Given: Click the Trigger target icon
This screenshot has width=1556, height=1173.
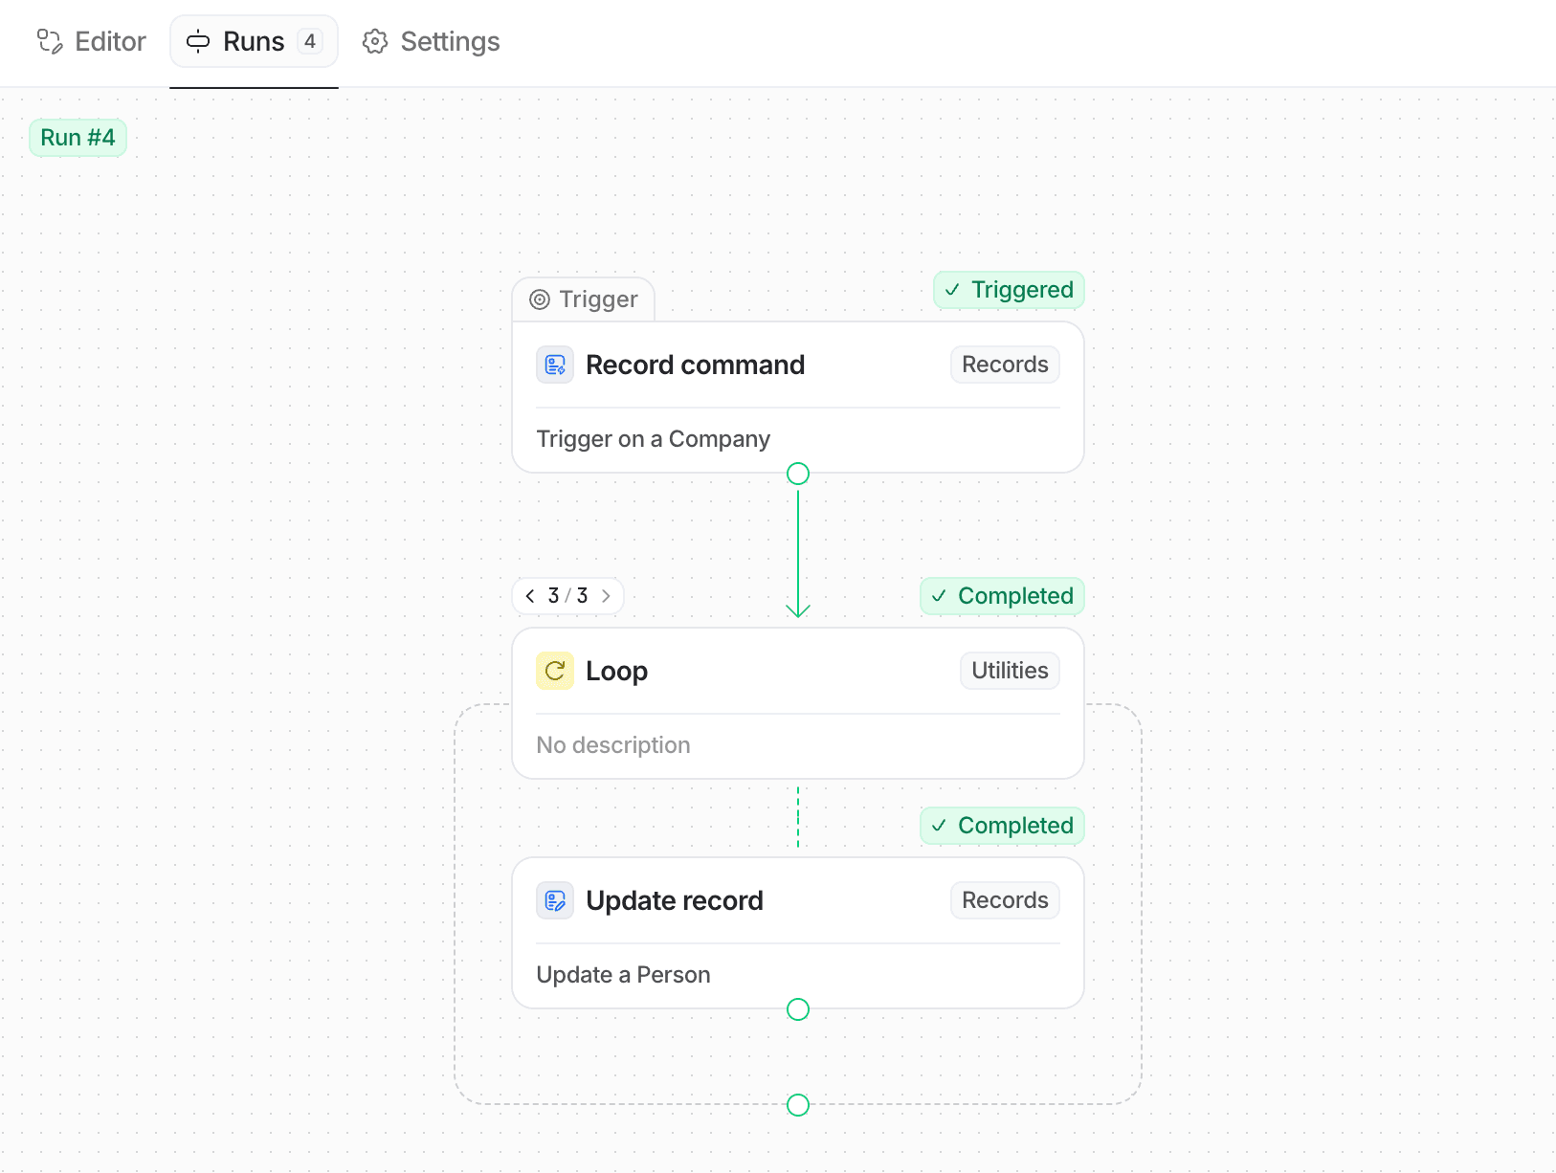Looking at the screenshot, I should 542,299.
